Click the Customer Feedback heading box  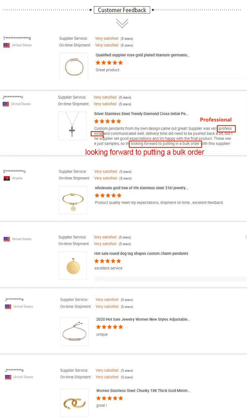click(122, 10)
